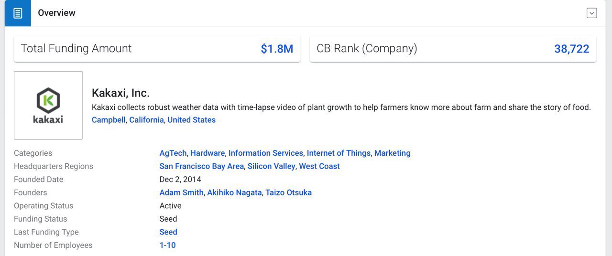The image size is (612, 256).
Task: Open the Kakaxi logo thumbnail
Action: (48, 106)
